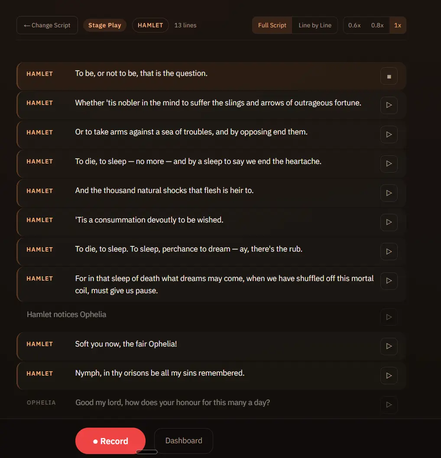Stop playback of 'To be, or not to be' line
Image resolution: width=441 pixels, height=458 pixels.
[x=389, y=76]
